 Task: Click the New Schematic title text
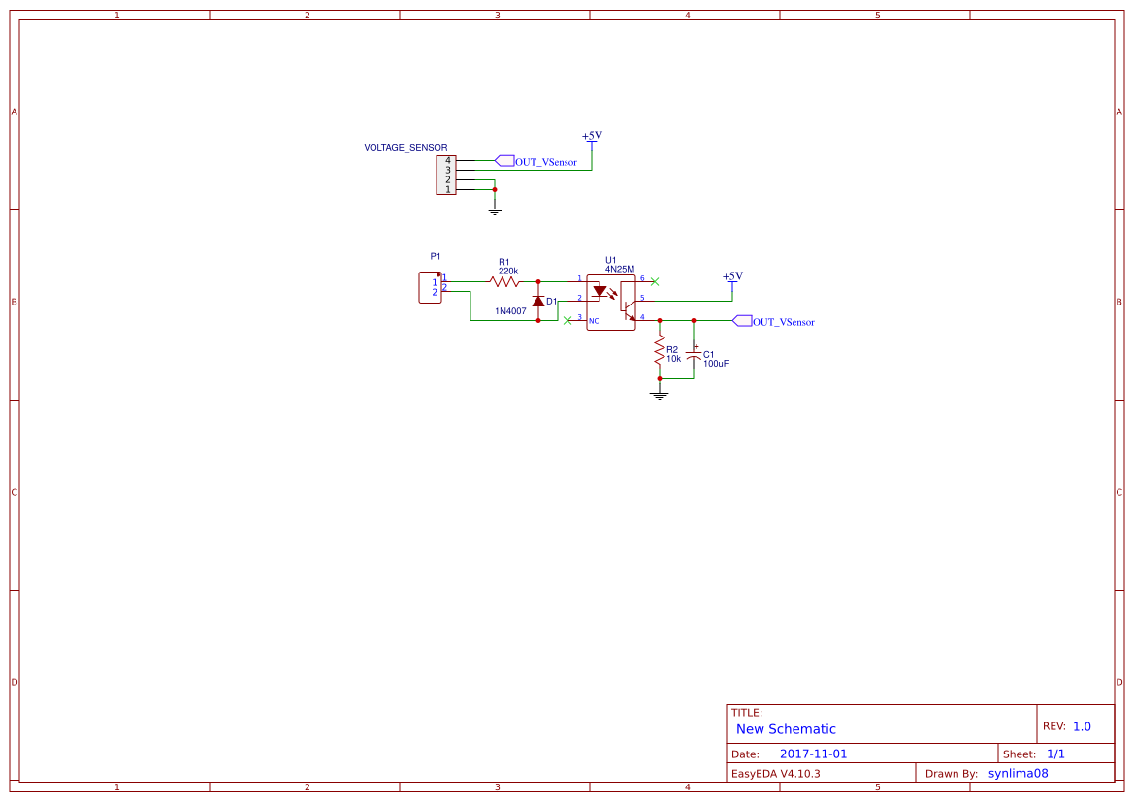786,729
